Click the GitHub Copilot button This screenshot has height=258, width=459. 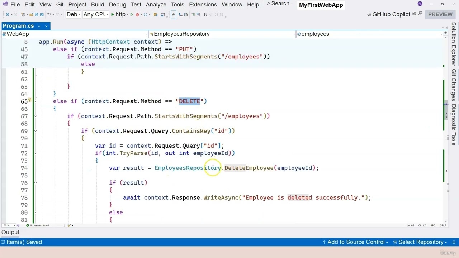pyautogui.click(x=389, y=14)
